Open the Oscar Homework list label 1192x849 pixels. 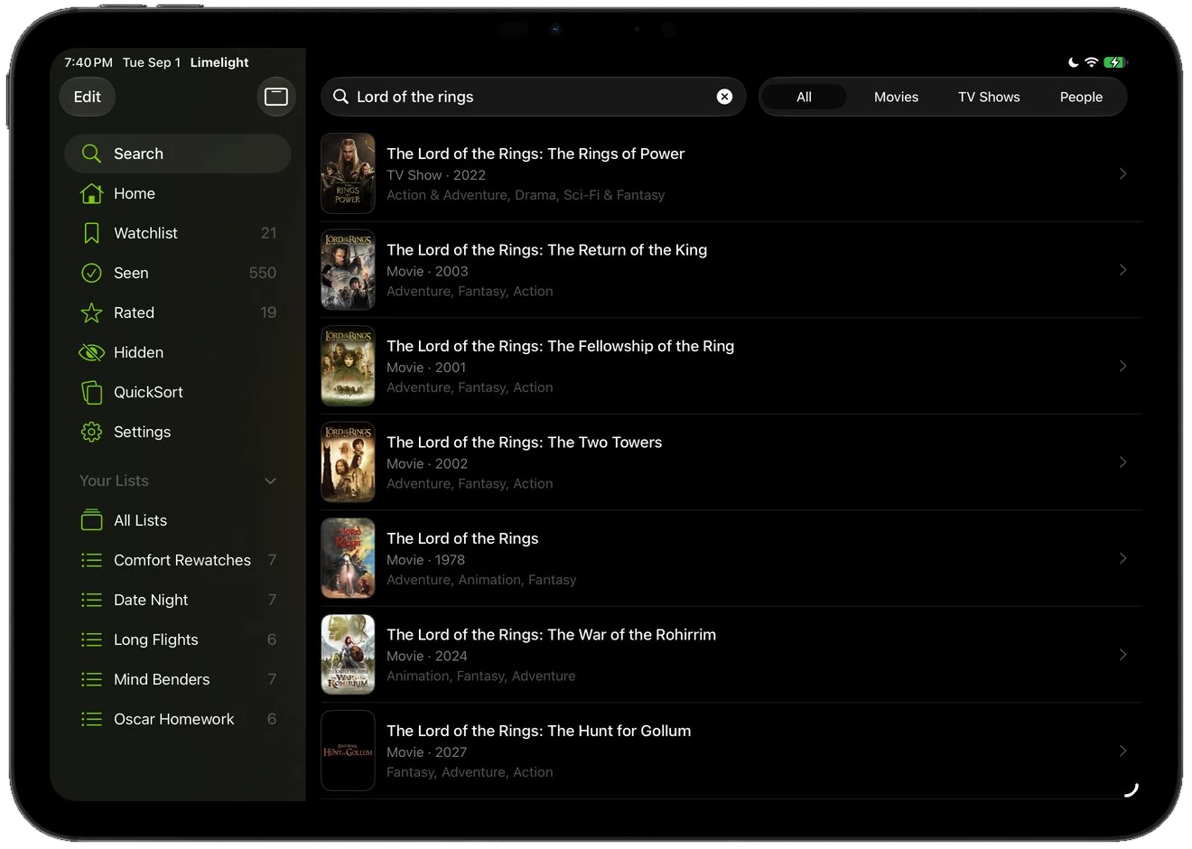point(173,719)
